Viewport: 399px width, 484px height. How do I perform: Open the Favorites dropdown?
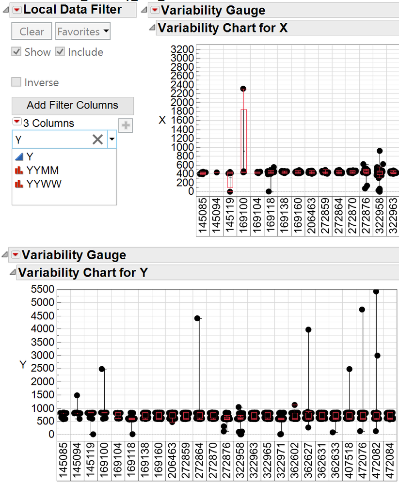[x=82, y=31]
